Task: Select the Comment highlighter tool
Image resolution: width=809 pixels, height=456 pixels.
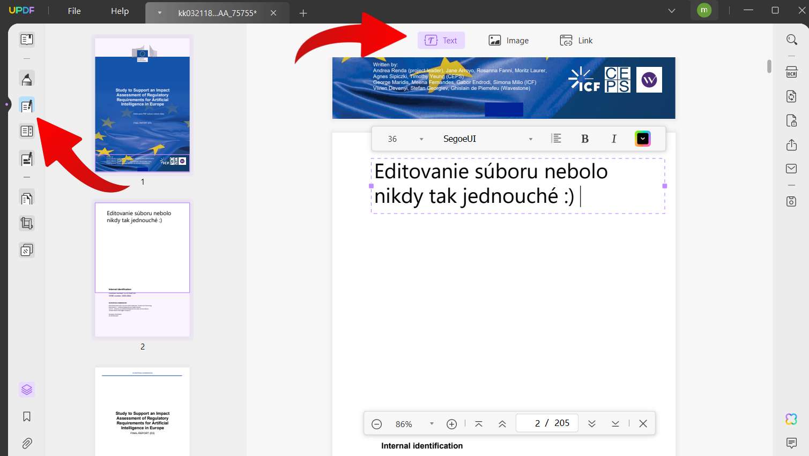Action: pos(27,79)
